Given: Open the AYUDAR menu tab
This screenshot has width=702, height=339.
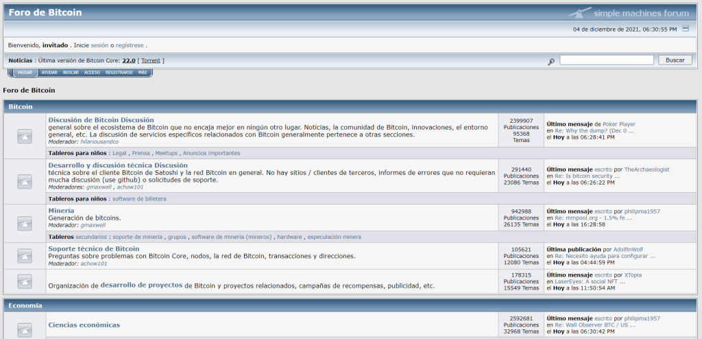Looking at the screenshot, I should [x=49, y=72].
